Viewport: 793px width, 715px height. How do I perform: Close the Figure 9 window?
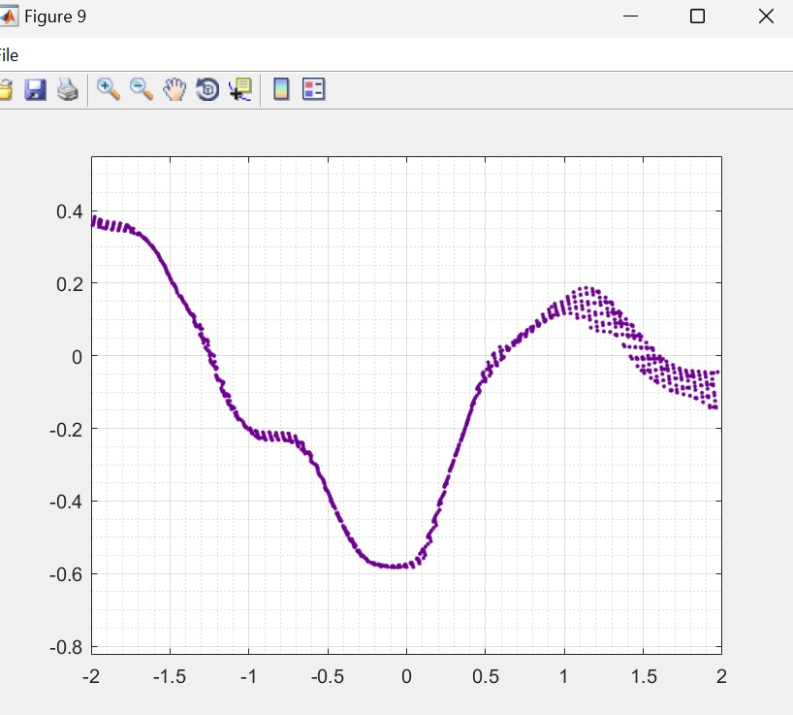tap(765, 16)
